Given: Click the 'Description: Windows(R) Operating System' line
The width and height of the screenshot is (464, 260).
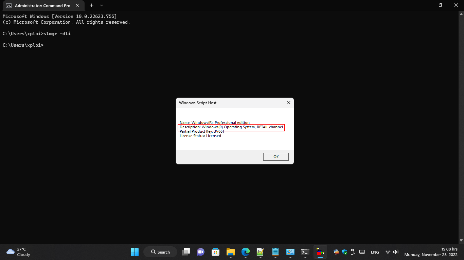Looking at the screenshot, I should [x=231, y=127].
